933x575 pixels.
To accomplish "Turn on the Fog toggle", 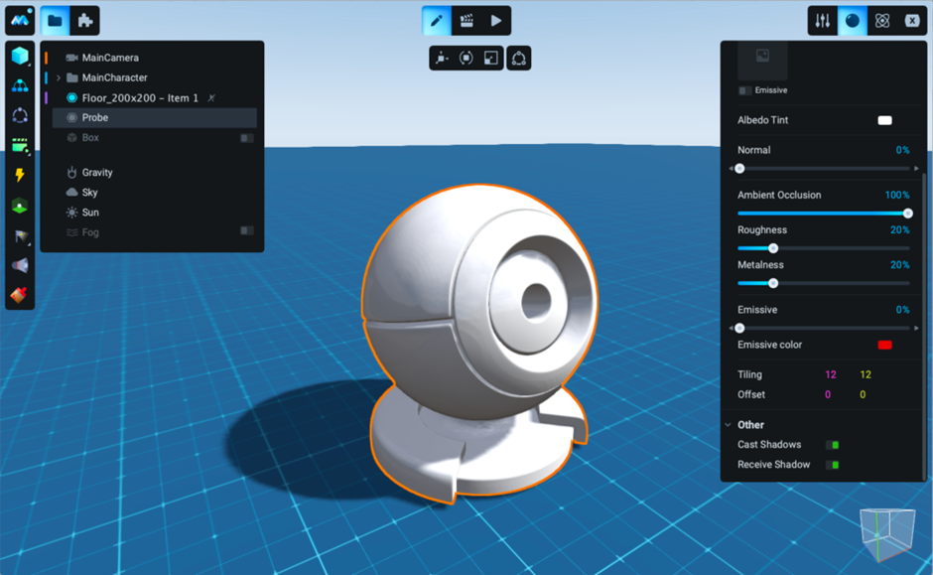I will (247, 231).
